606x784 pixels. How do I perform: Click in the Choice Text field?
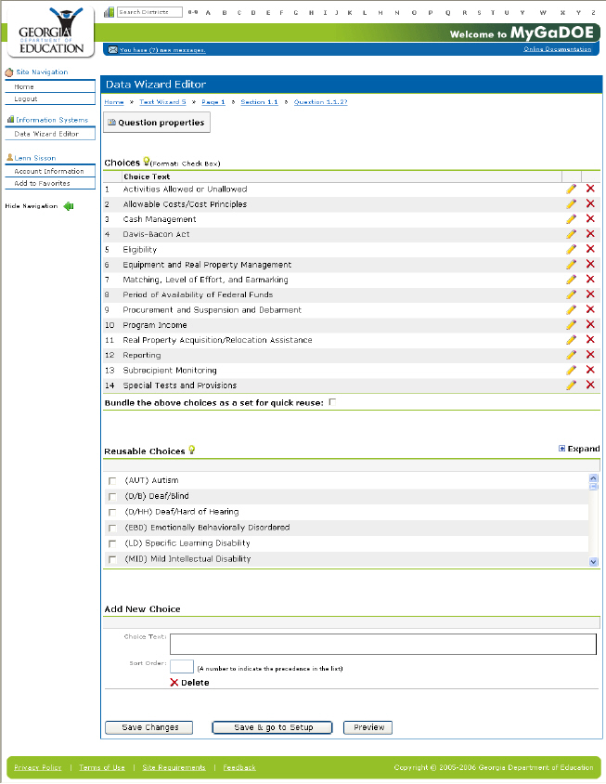point(382,644)
